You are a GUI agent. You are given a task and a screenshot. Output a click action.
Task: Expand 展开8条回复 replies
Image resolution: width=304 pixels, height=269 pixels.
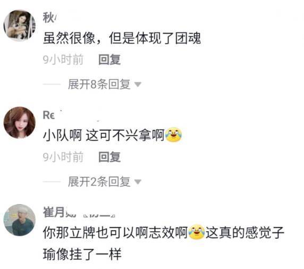pos(99,85)
